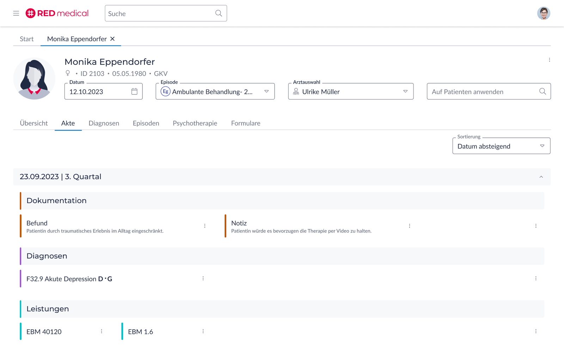Open the user profile avatar
564x353 pixels.
click(x=544, y=13)
